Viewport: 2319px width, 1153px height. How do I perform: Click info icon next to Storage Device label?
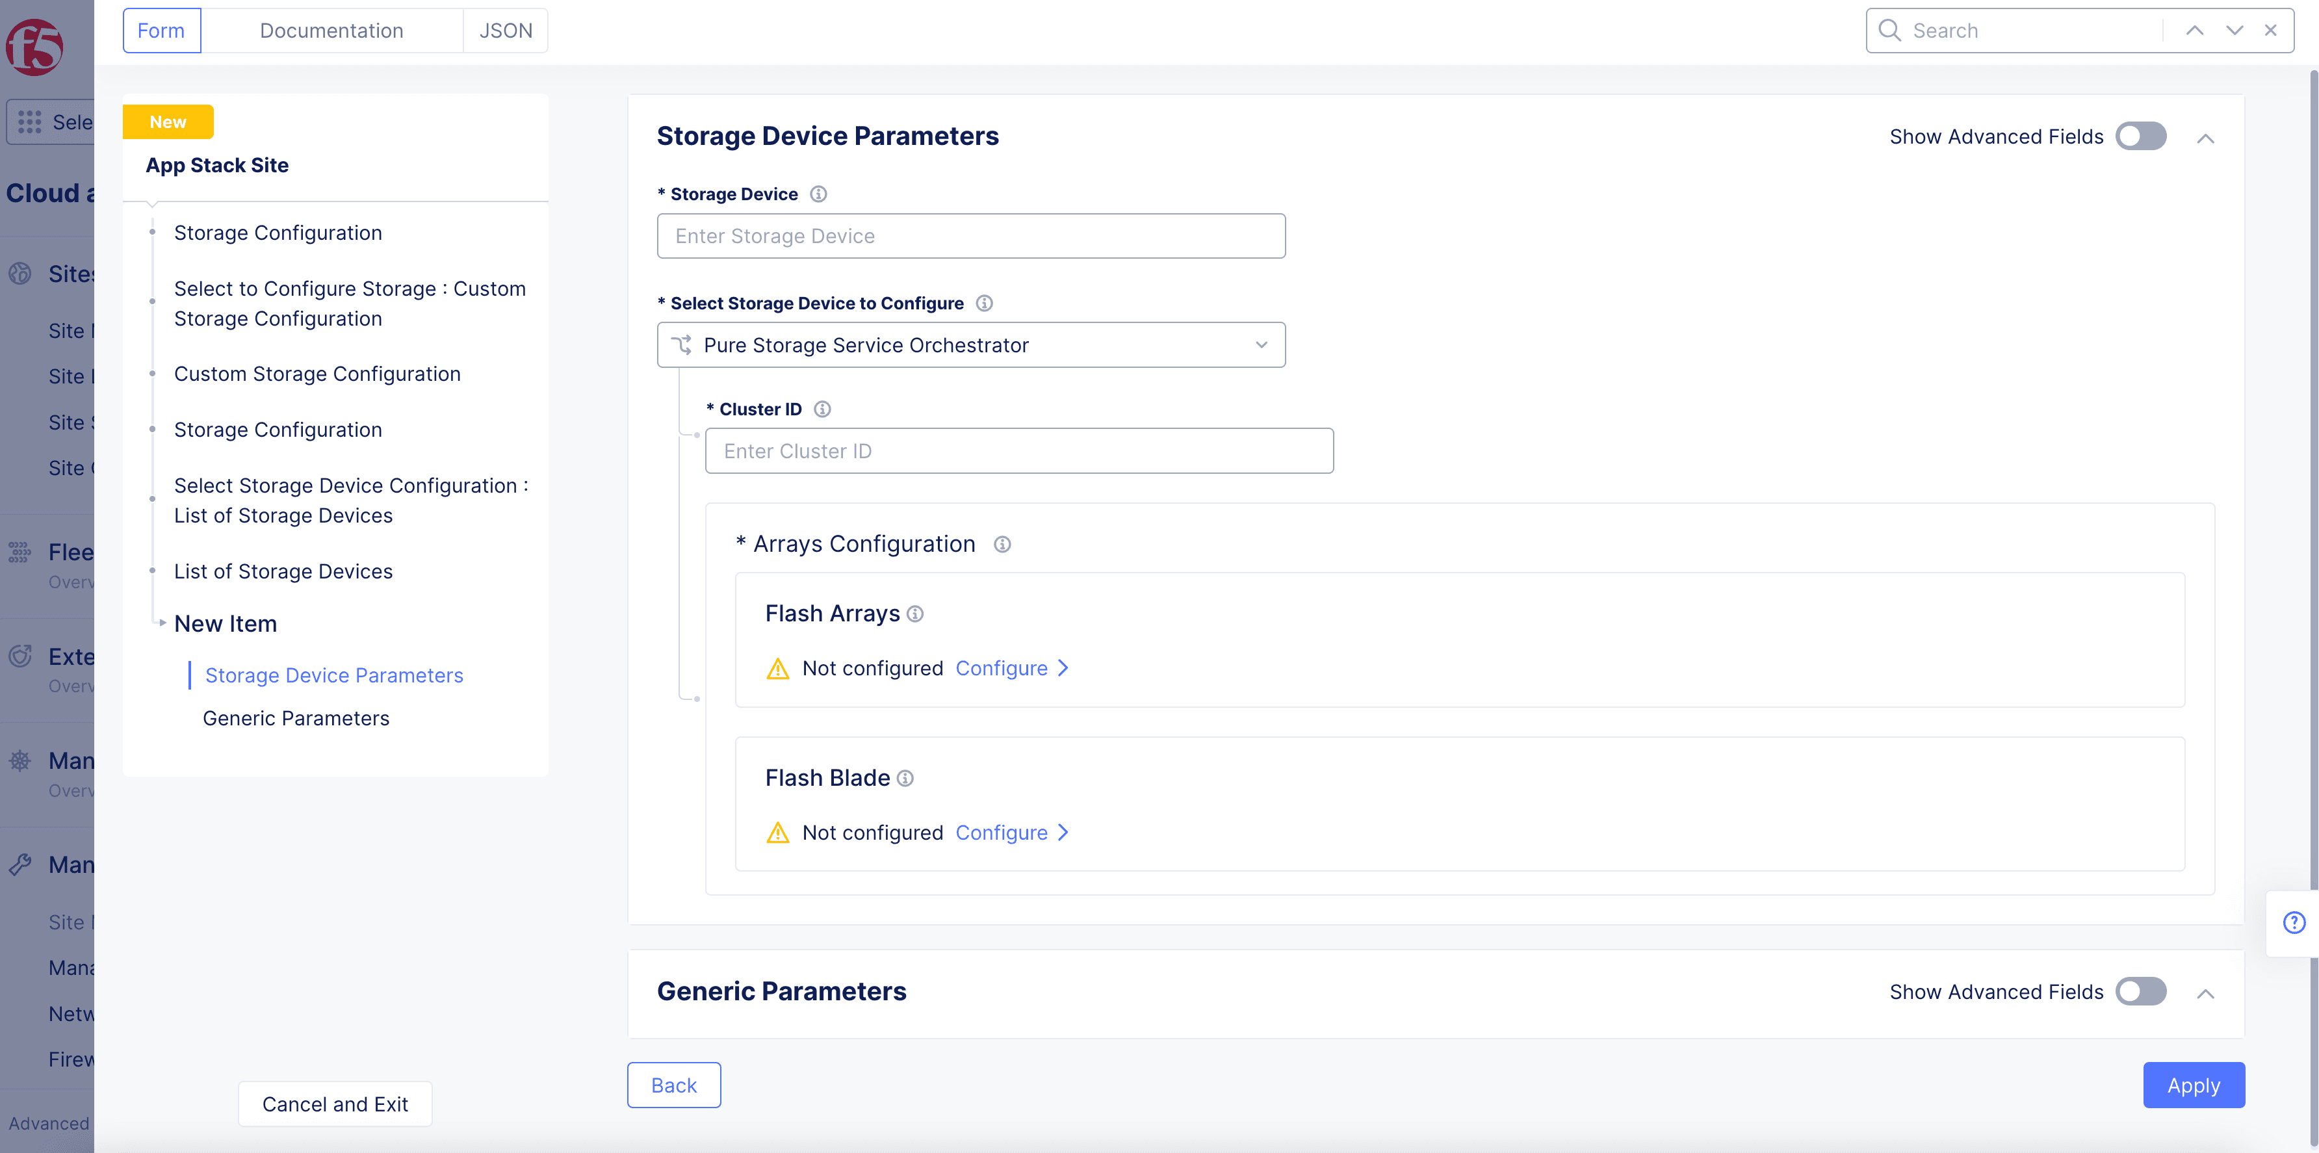[x=818, y=194]
